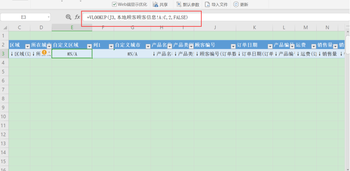350x171 pixels.
Task: Click the fx insert function icon
Action: click(77, 17)
